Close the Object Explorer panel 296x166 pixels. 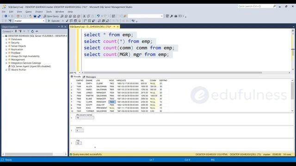click(x=66, y=27)
